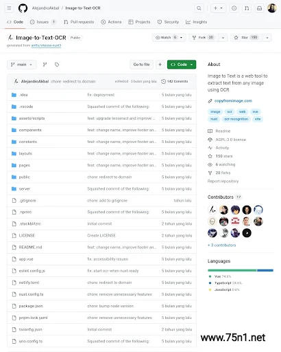
Task: Open the create new plus dropdown
Action: [x=218, y=8]
